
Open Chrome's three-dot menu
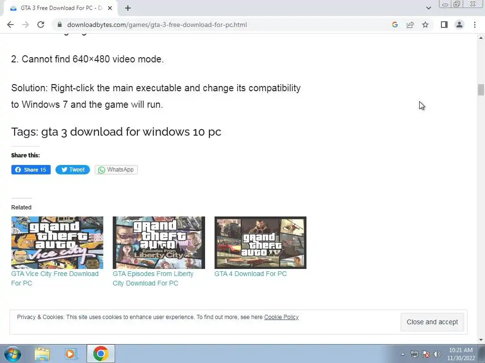475,25
